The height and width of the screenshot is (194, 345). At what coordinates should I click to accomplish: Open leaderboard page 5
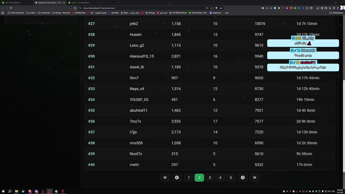click(x=231, y=178)
